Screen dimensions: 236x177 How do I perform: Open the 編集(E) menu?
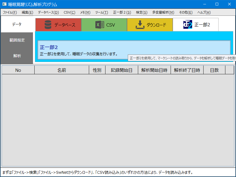pos(28,12)
